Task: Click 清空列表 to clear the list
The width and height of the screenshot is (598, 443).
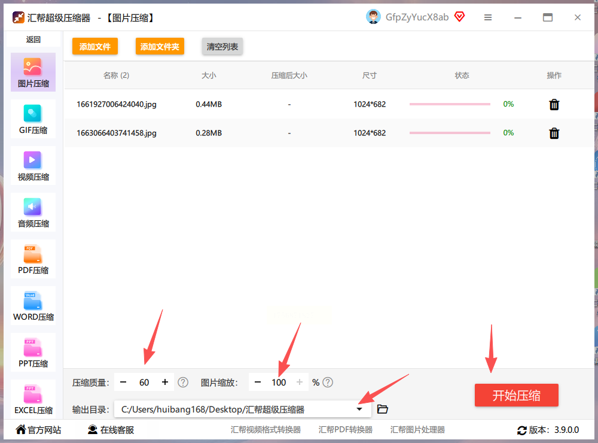Action: coord(222,47)
